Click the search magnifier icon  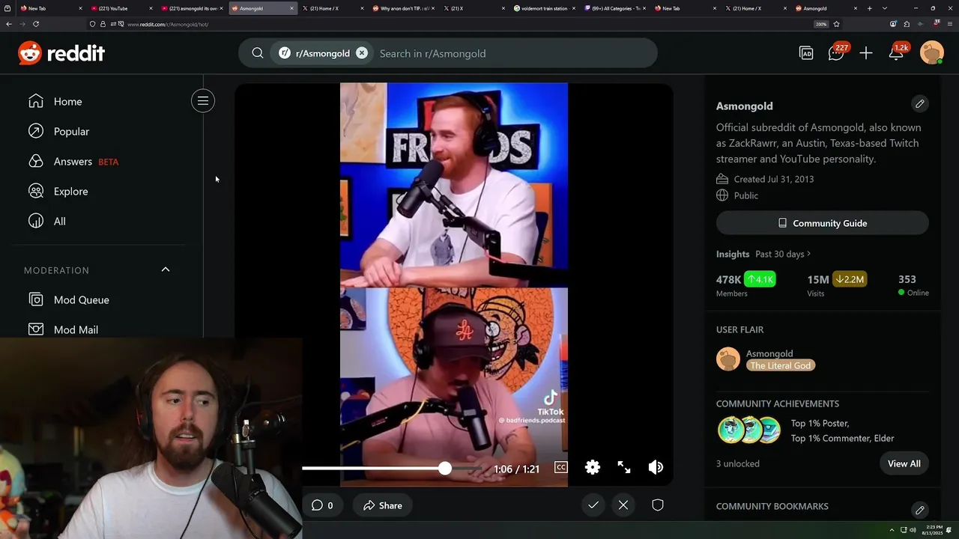258,53
